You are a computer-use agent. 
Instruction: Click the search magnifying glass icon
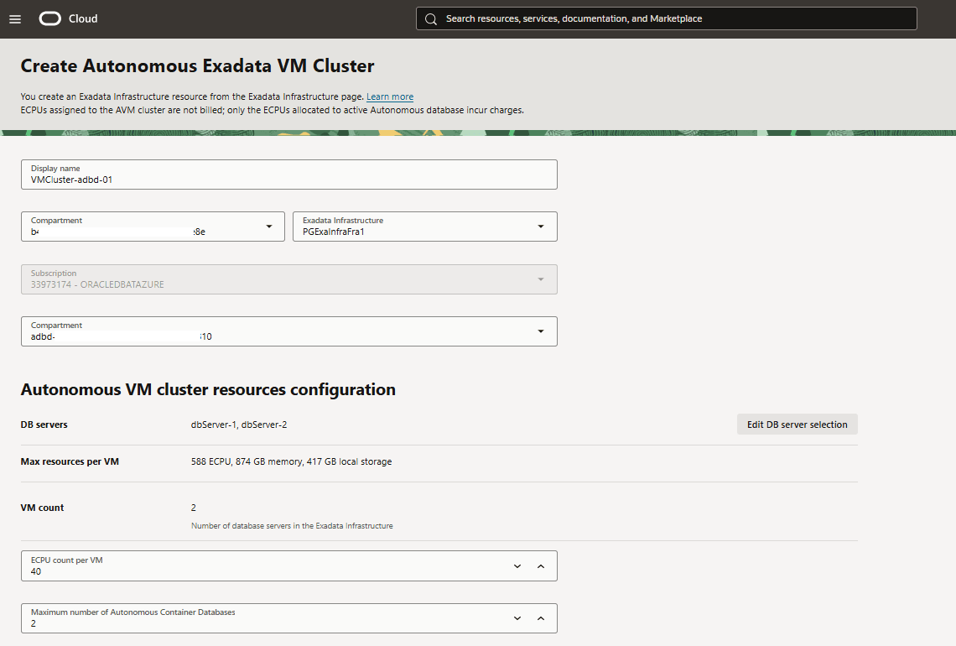(x=430, y=18)
